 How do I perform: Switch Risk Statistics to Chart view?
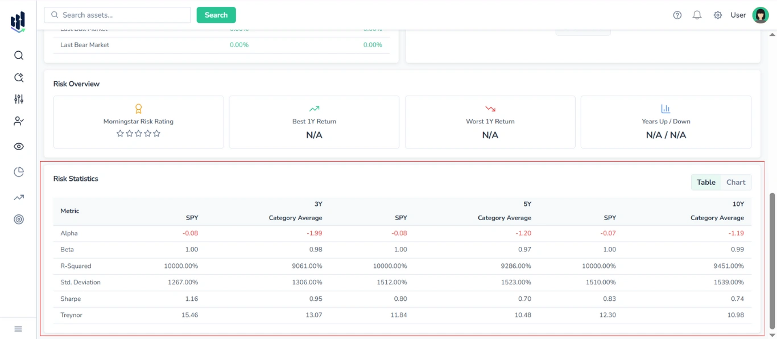click(x=736, y=182)
